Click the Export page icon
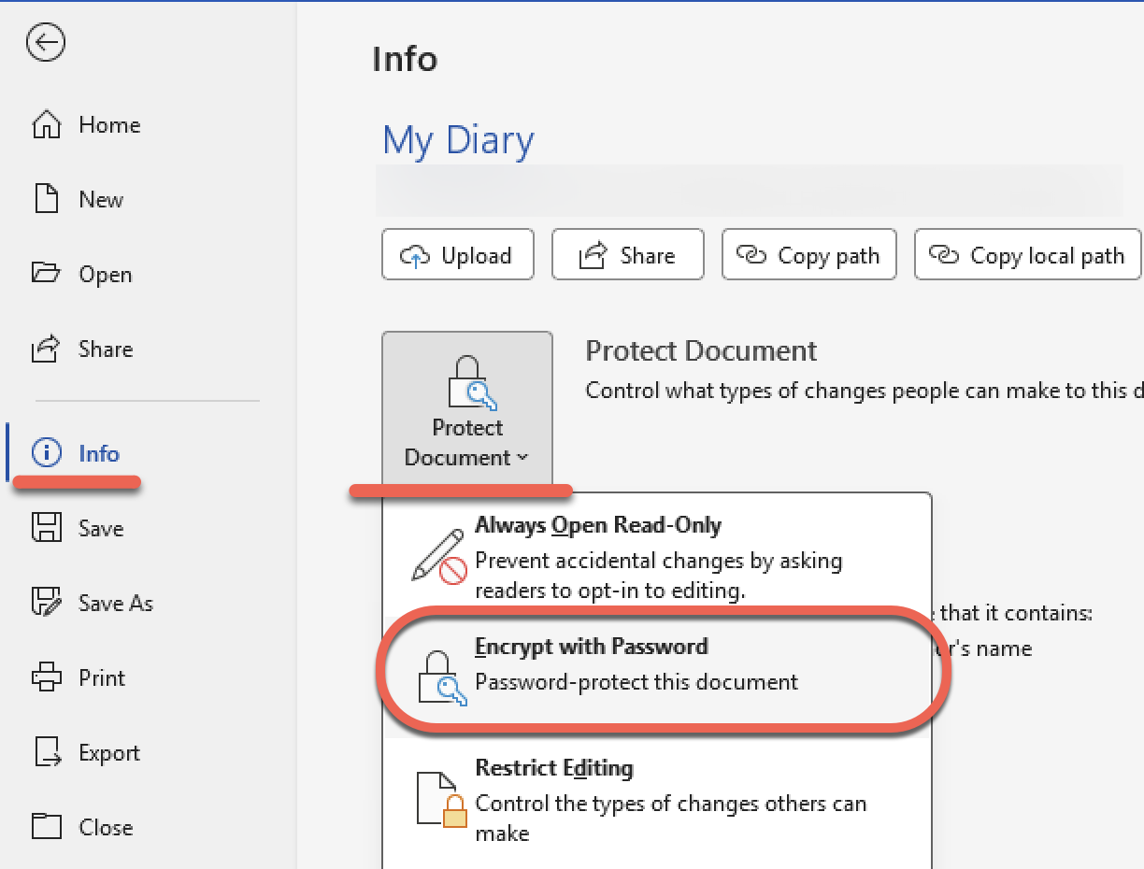 coord(47,752)
